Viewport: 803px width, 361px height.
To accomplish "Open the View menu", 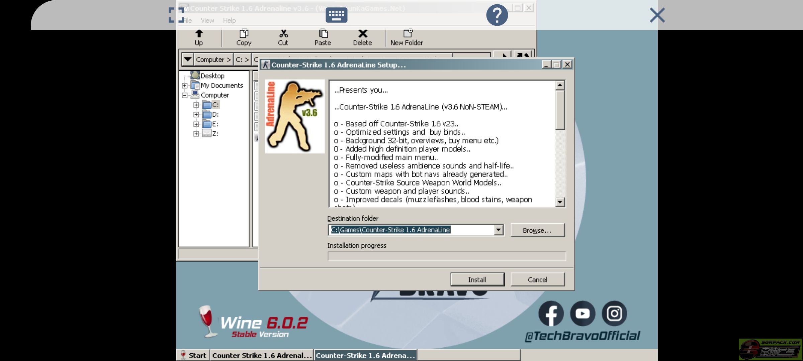I will 207,21.
